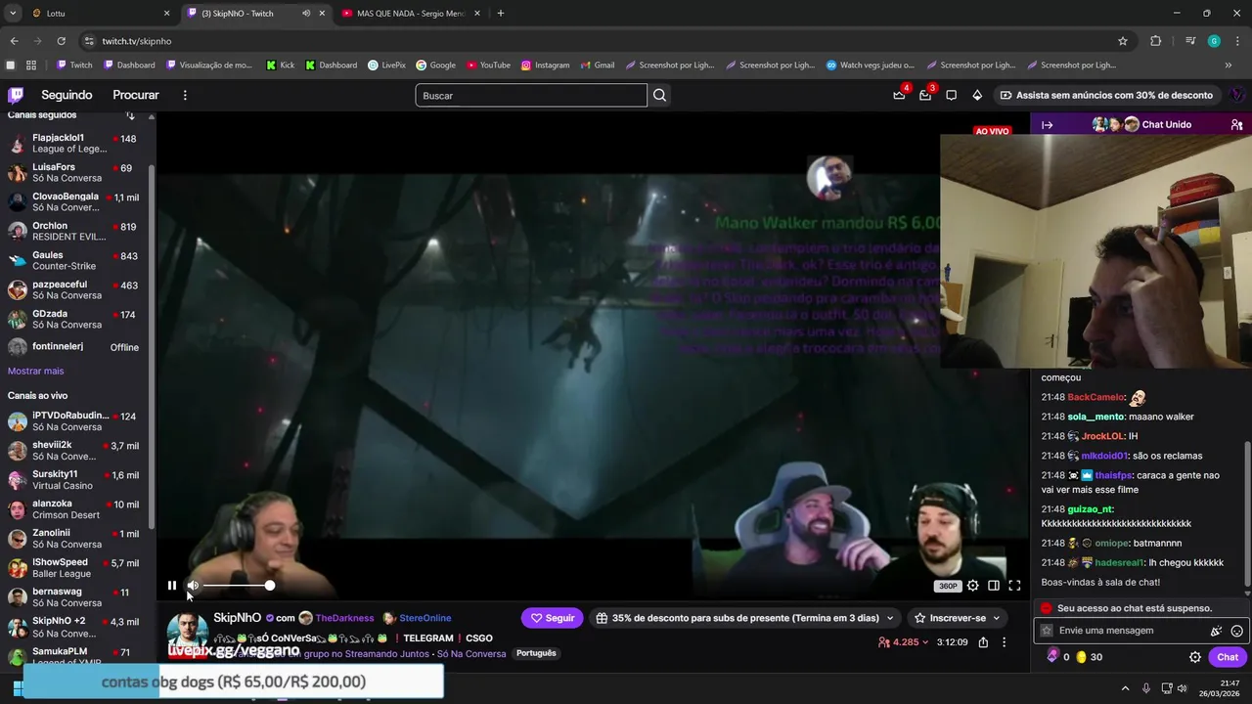Open the three-dot more menu in header
1252x704 pixels.
(185, 95)
